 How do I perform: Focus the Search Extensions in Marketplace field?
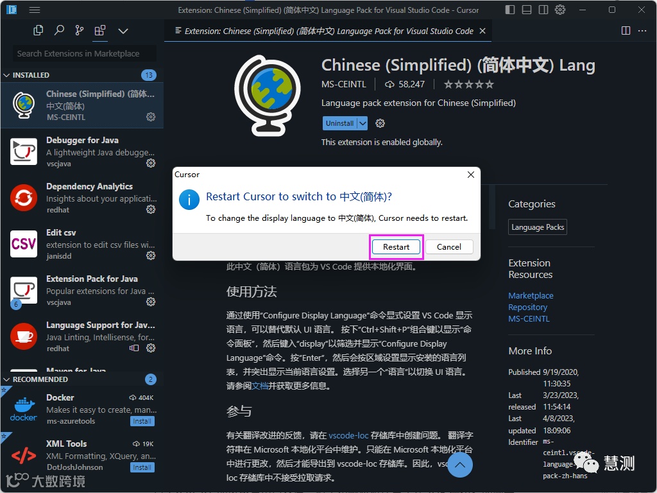pos(84,54)
